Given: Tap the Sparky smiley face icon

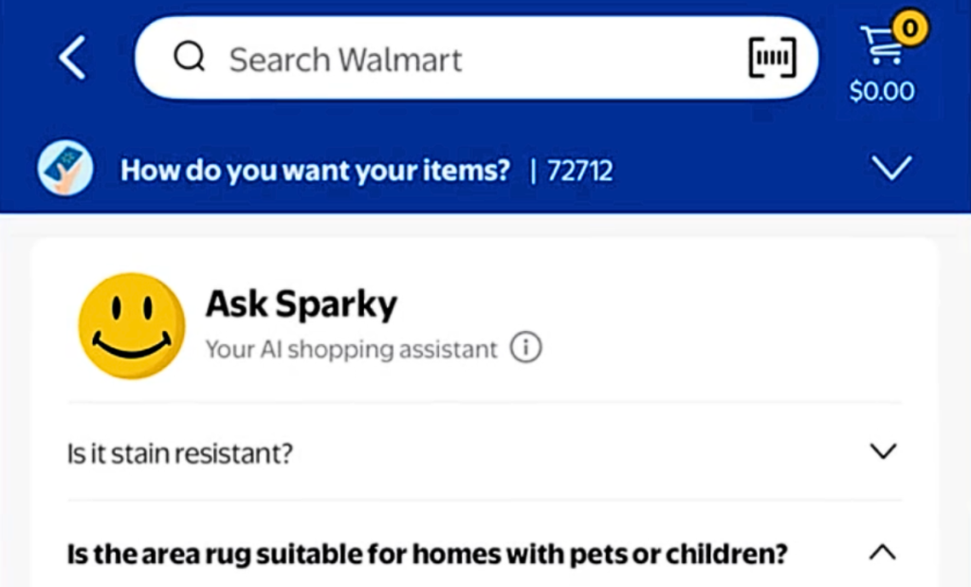Looking at the screenshot, I should (130, 326).
